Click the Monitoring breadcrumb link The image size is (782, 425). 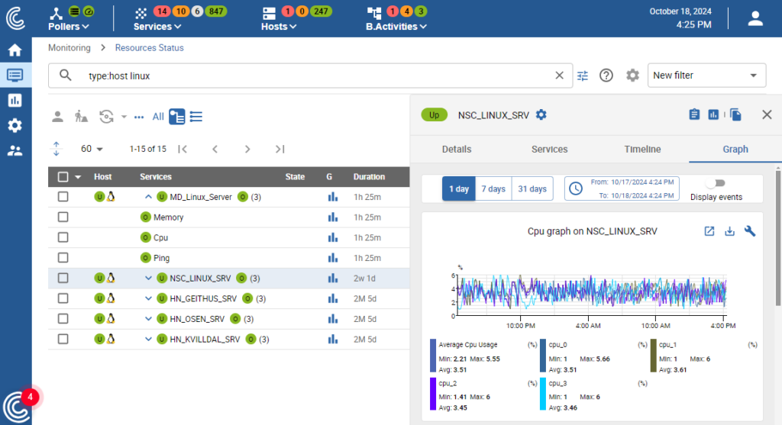click(69, 47)
